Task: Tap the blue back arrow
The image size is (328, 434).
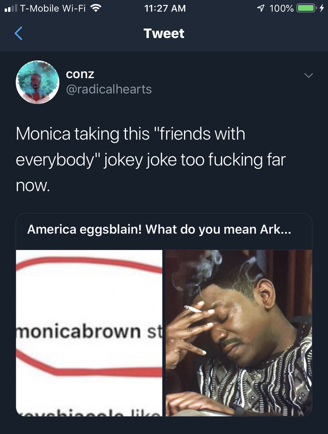Action: 18,34
